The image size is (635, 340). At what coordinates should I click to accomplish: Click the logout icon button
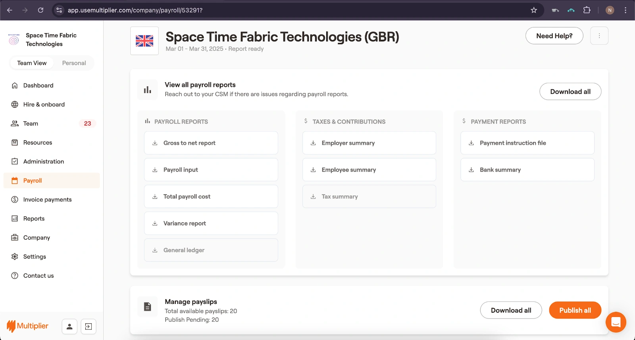89,326
